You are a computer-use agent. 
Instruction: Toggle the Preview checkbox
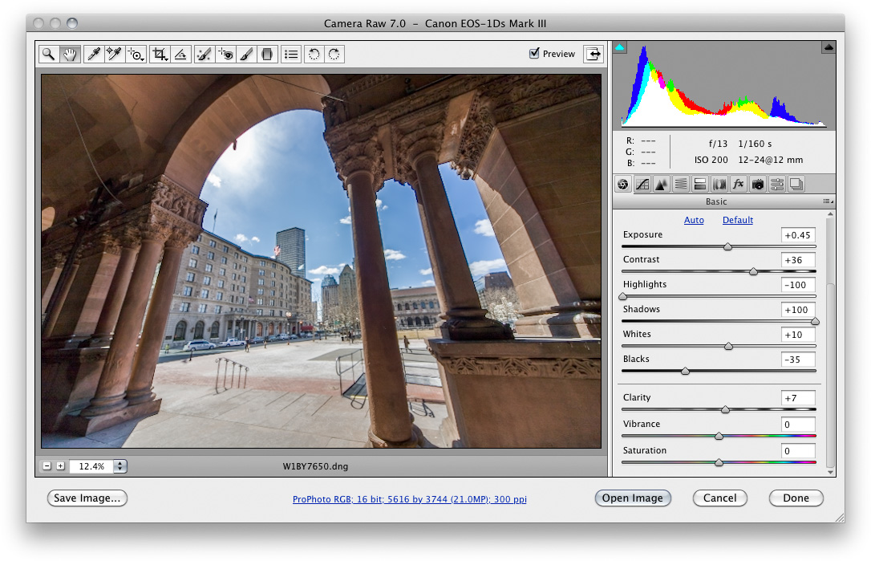pyautogui.click(x=534, y=53)
